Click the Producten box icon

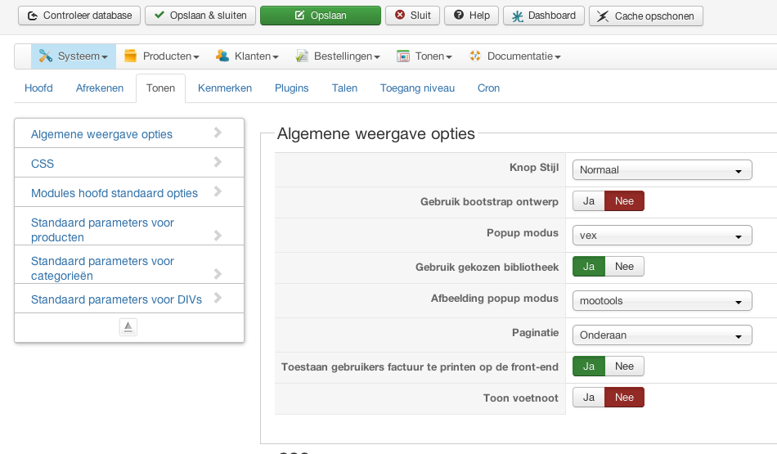(130, 56)
